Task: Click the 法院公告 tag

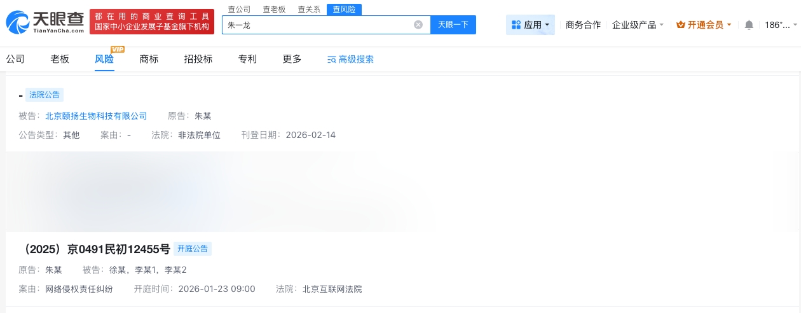Action: 44,94
